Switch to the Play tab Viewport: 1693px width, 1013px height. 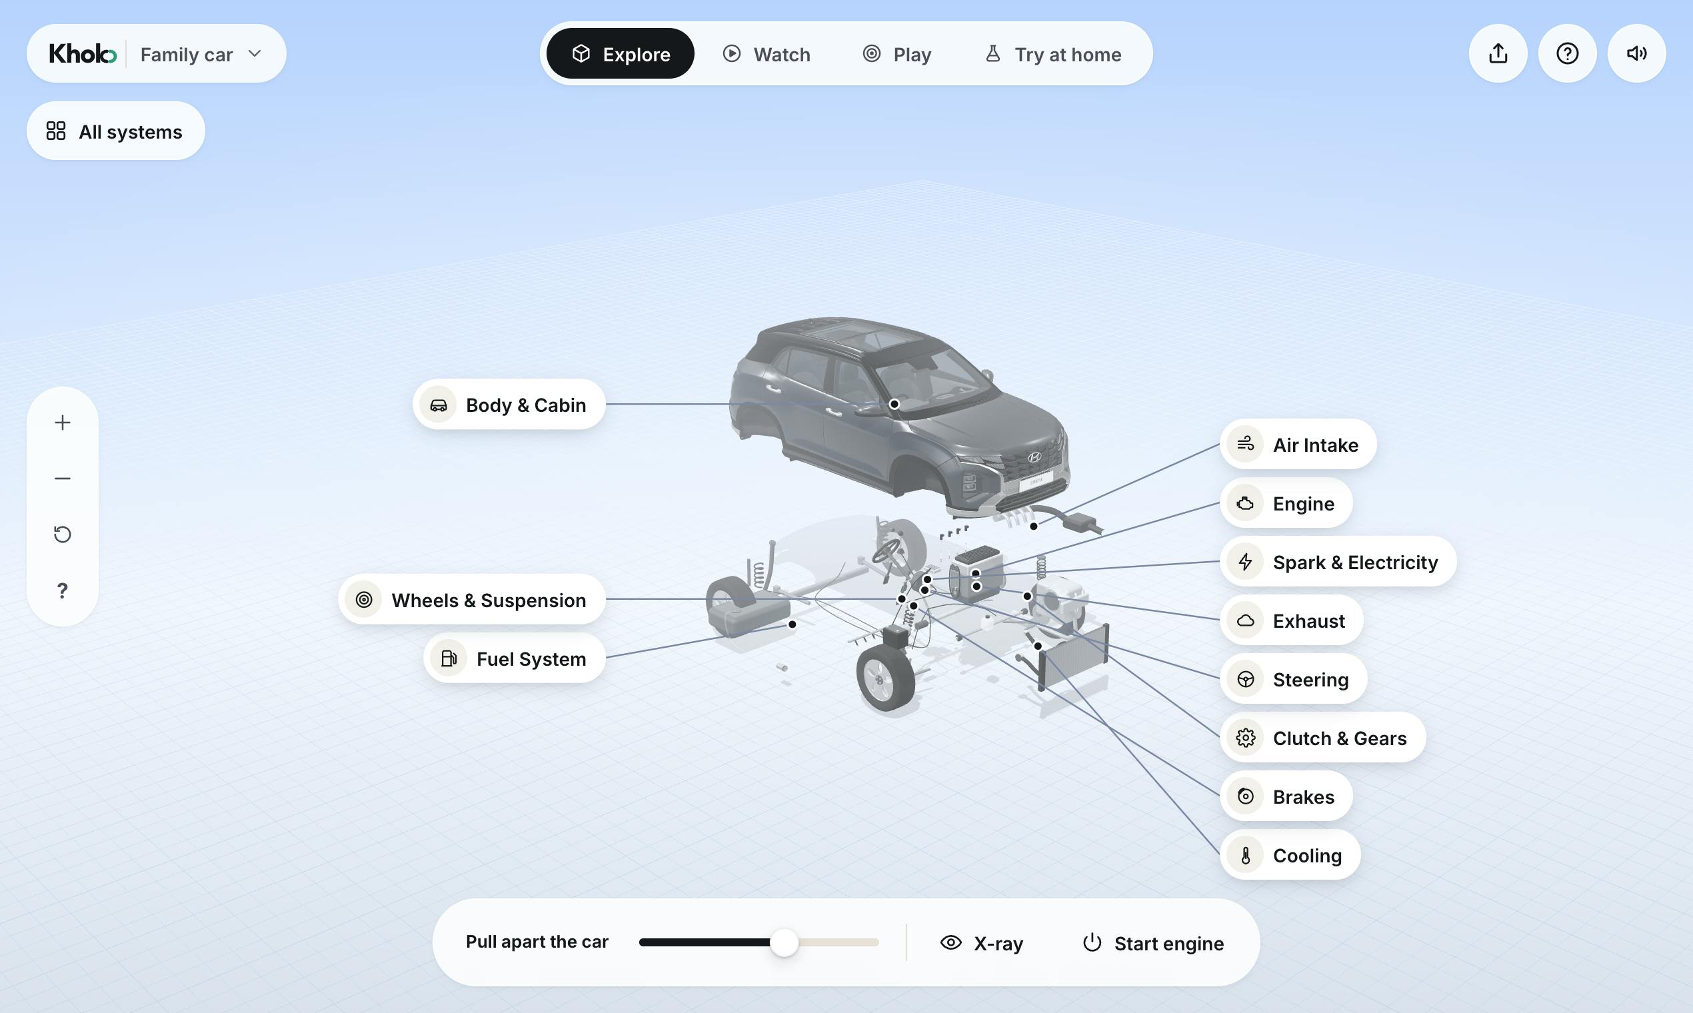pos(897,54)
